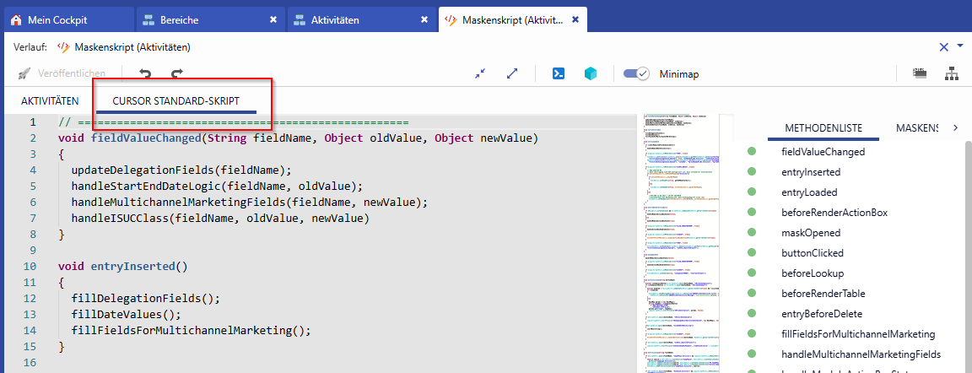Click the redo arrow icon
This screenshot has width=972, height=373.
(x=176, y=74)
